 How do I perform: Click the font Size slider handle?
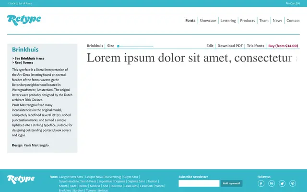[x=118, y=46]
